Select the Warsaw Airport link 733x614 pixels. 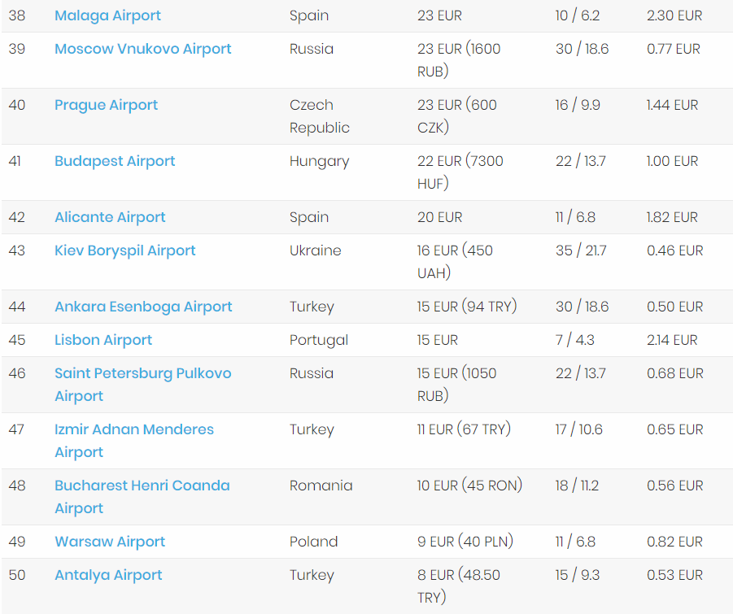click(110, 542)
